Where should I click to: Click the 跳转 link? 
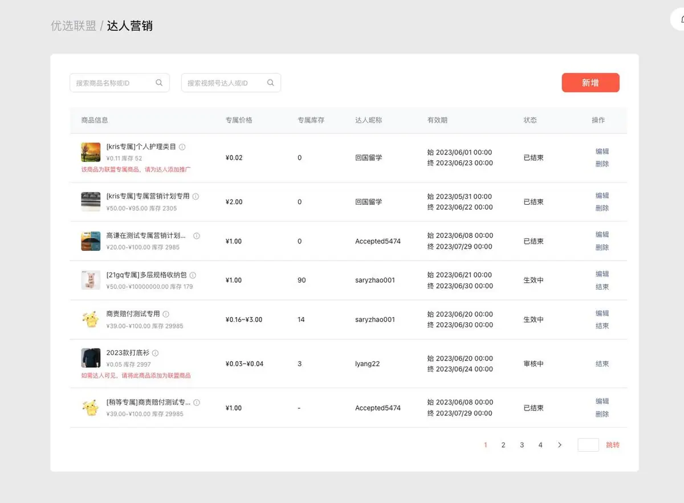click(x=613, y=445)
